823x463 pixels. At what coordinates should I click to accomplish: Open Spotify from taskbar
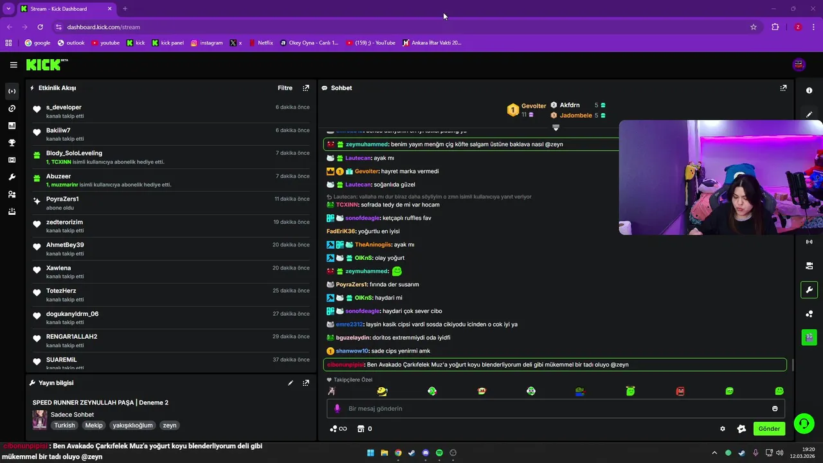[439, 453]
